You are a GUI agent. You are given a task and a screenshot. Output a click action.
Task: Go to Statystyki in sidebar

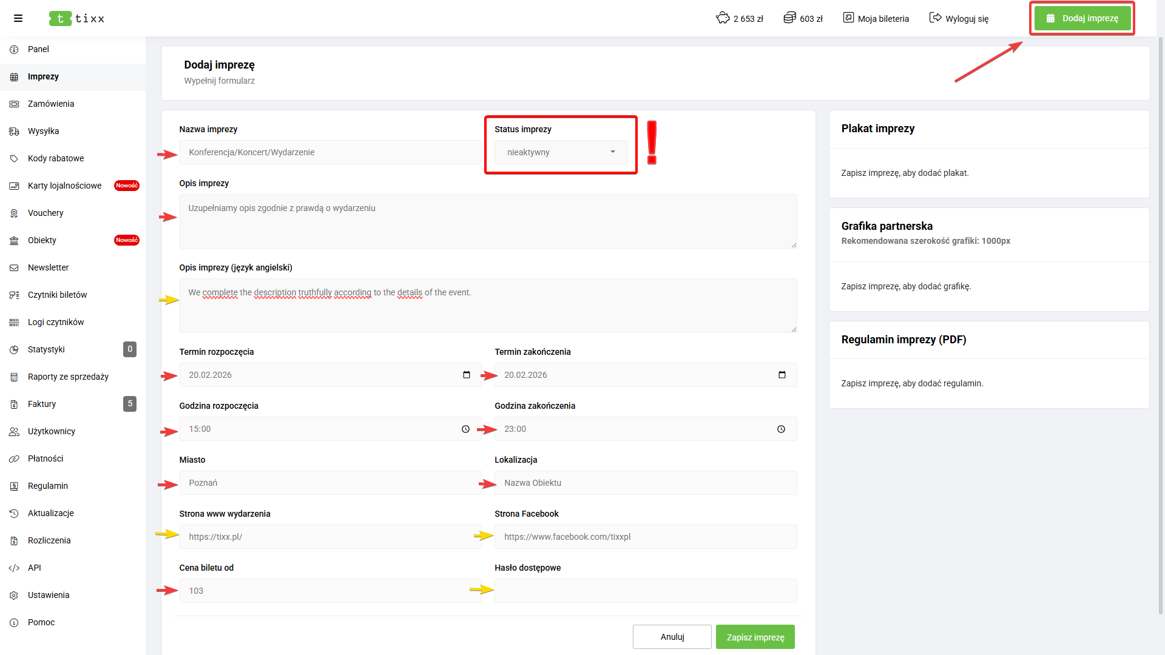(46, 349)
